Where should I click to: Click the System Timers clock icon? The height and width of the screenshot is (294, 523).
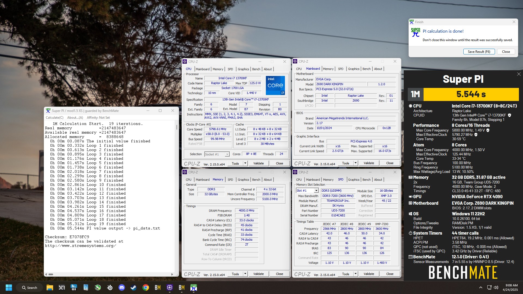tap(411, 233)
